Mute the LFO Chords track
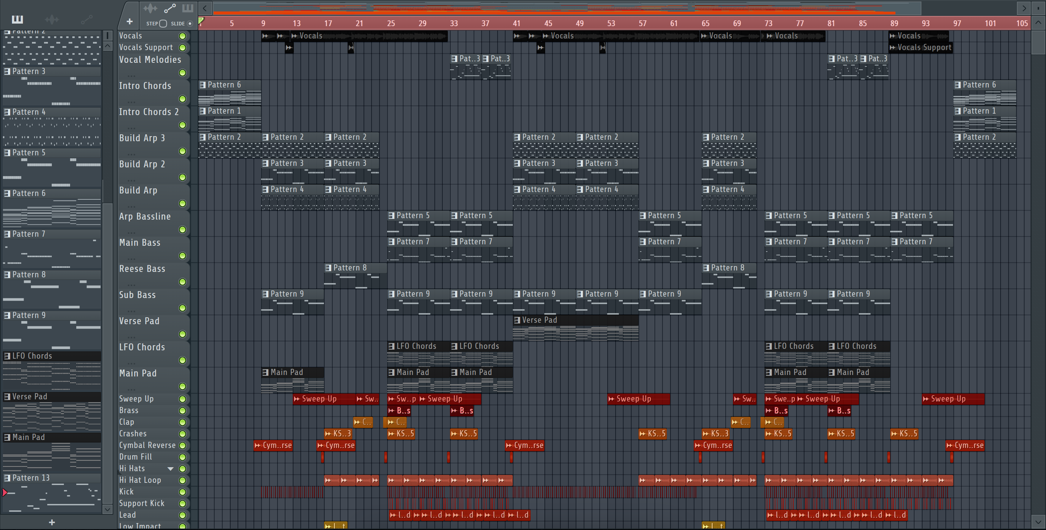Image resolution: width=1046 pixels, height=530 pixels. pyautogui.click(x=183, y=360)
